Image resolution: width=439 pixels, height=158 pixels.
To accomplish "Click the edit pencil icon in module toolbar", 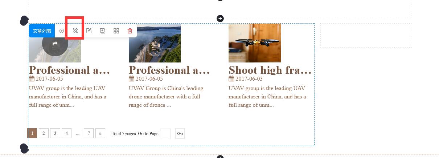I will click(89, 31).
